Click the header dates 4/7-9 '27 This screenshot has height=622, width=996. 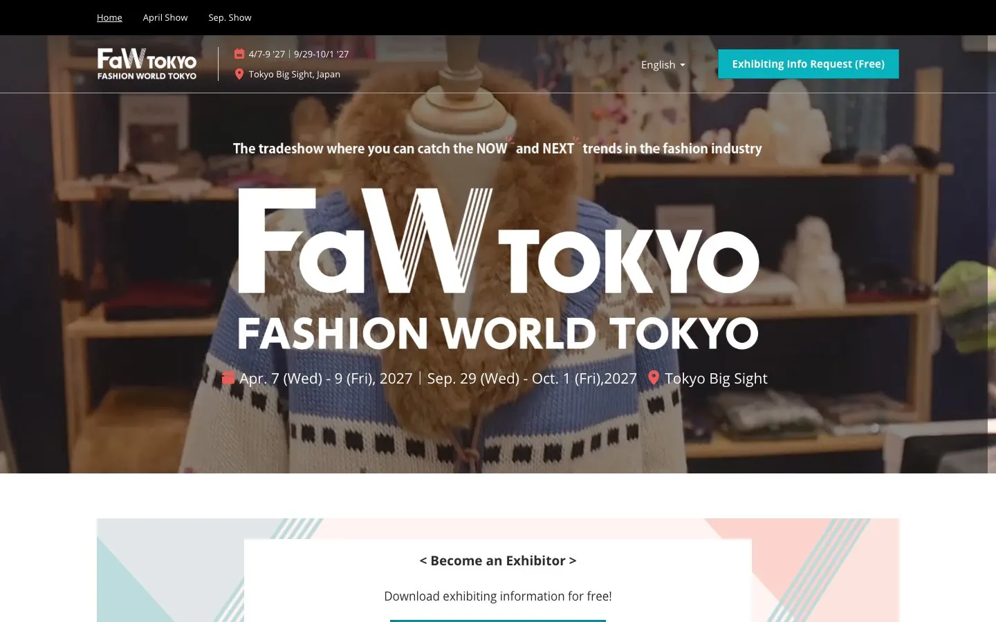[267, 54]
